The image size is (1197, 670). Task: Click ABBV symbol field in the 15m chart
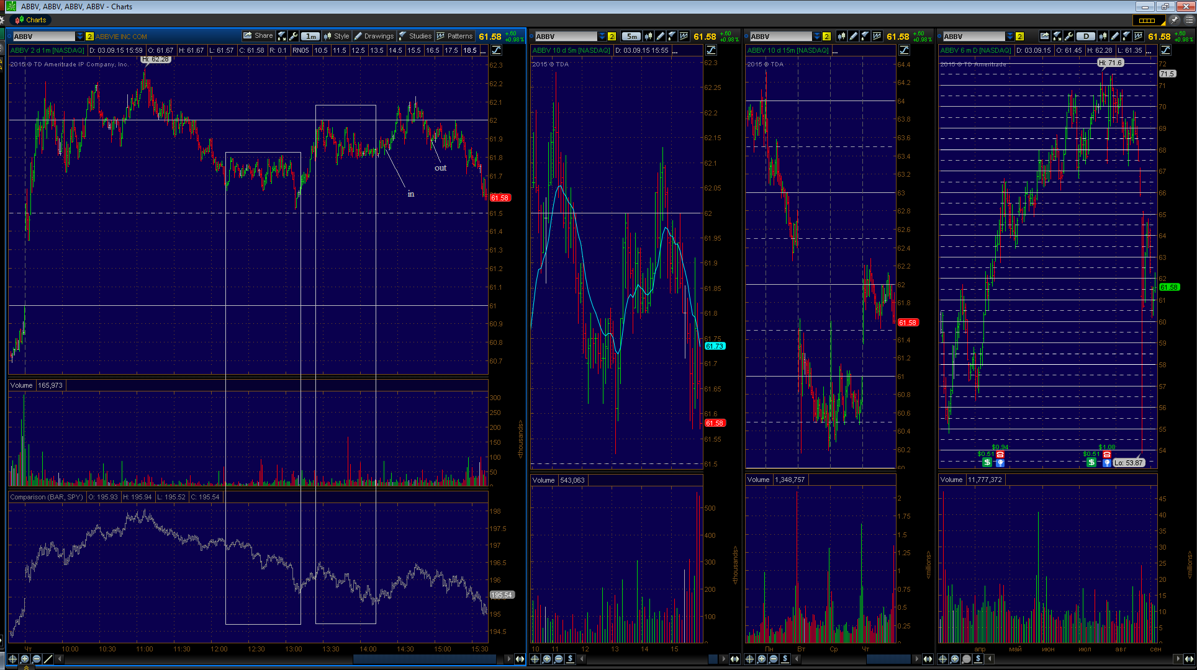click(x=781, y=37)
